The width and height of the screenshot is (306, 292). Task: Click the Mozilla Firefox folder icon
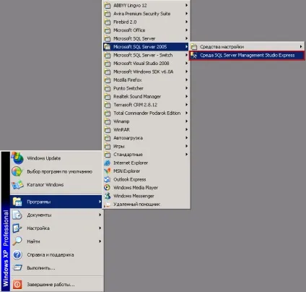point(108,80)
